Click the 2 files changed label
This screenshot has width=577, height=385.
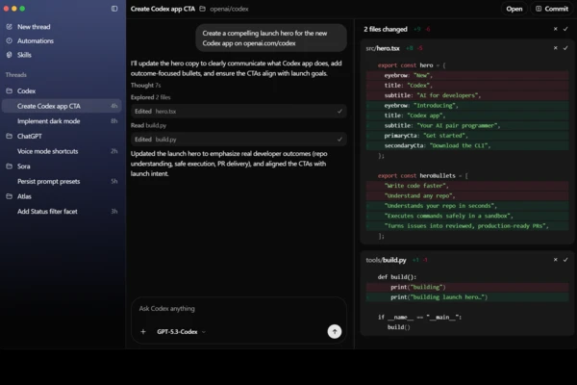(386, 29)
